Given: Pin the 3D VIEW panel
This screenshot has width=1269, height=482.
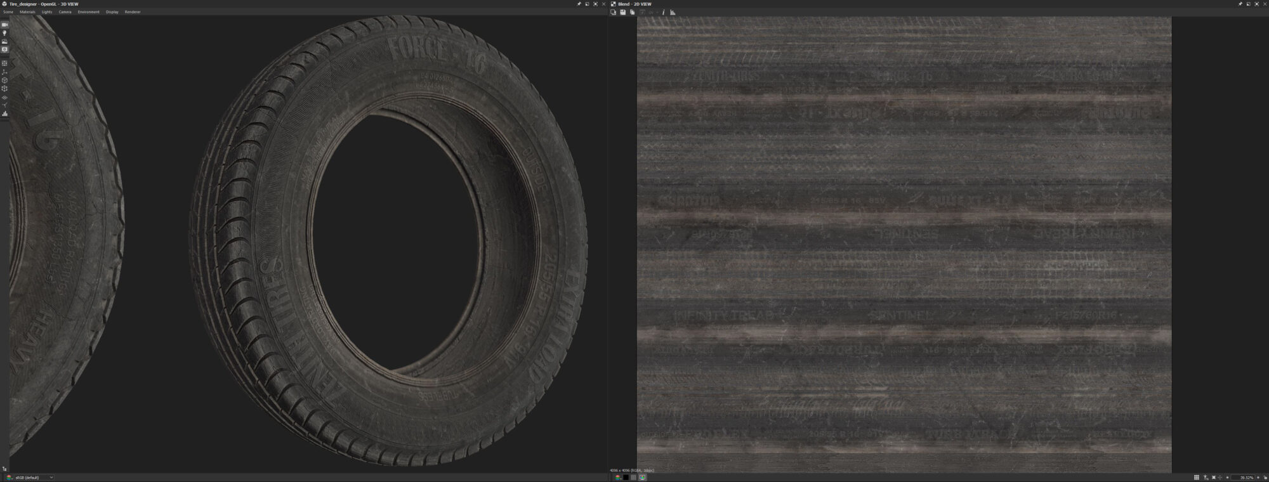Looking at the screenshot, I should tap(579, 4).
